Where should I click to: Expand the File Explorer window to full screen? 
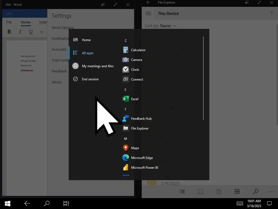[x=259, y=2]
